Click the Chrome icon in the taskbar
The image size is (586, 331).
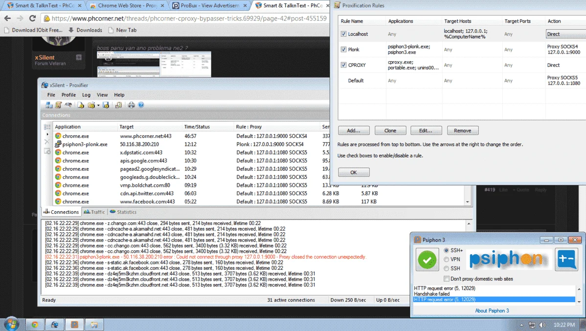click(35, 325)
